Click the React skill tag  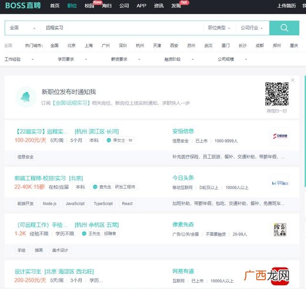tap(127, 203)
